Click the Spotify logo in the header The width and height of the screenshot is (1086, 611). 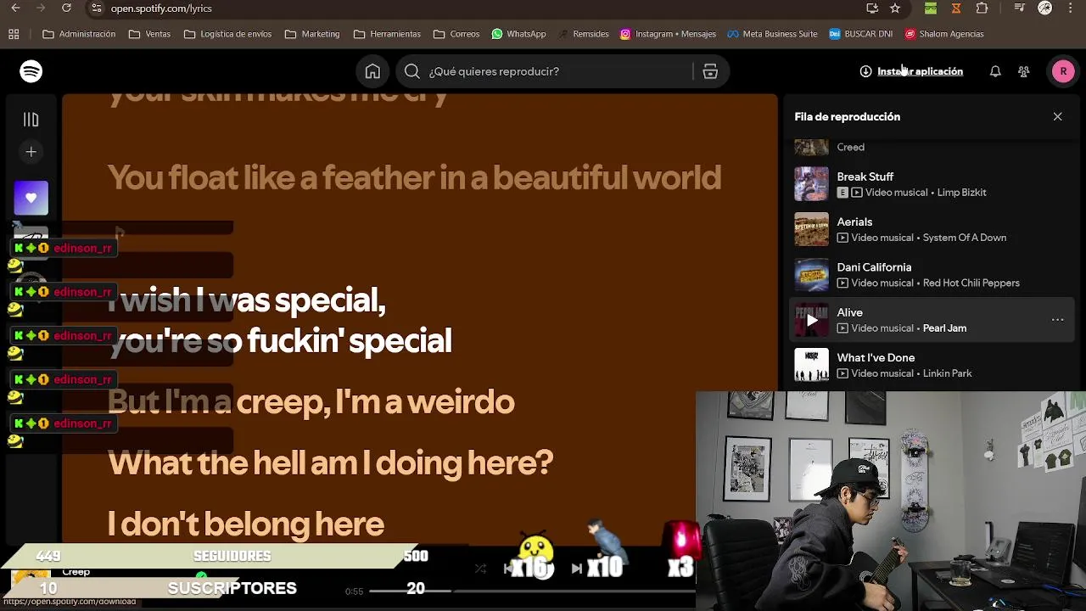coord(31,71)
